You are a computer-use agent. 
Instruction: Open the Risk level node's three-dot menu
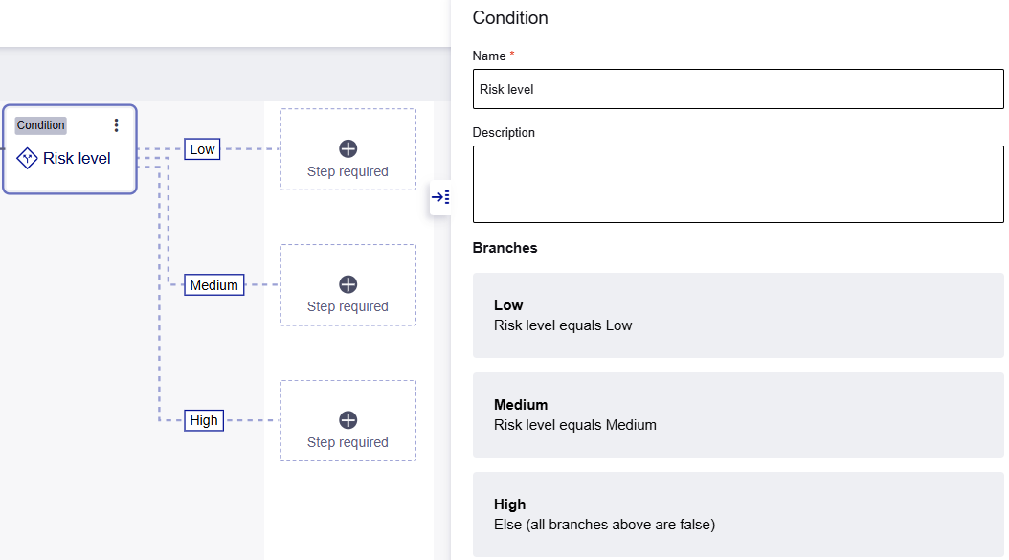[x=116, y=124]
